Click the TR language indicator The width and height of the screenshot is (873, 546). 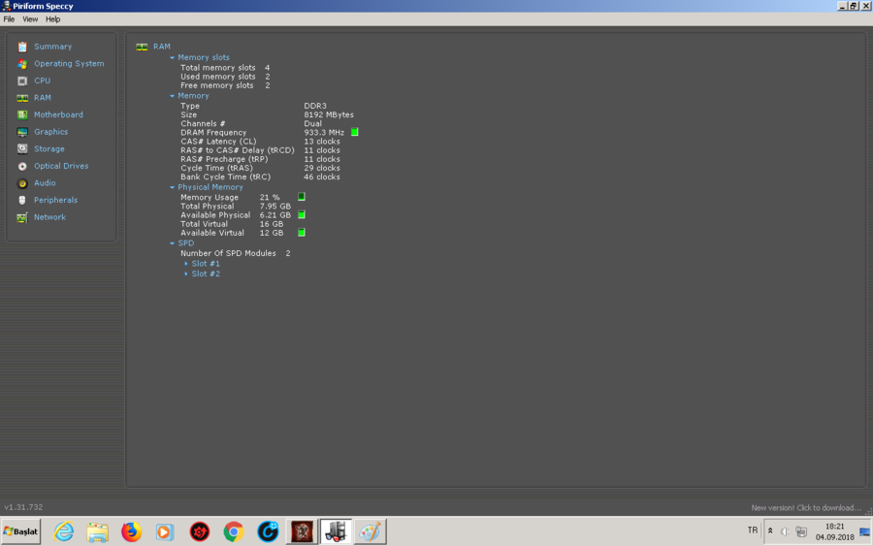(x=753, y=530)
